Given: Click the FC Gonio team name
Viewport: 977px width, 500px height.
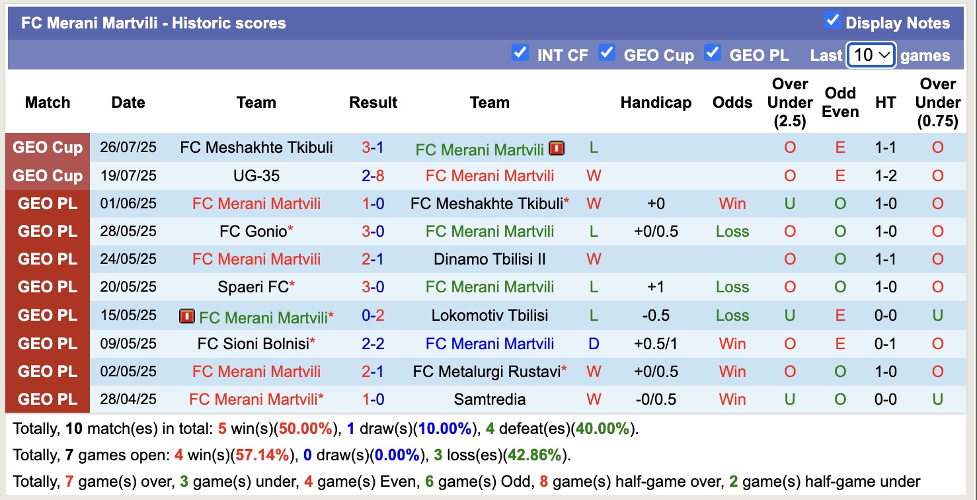Looking at the screenshot, I should 253,231.
